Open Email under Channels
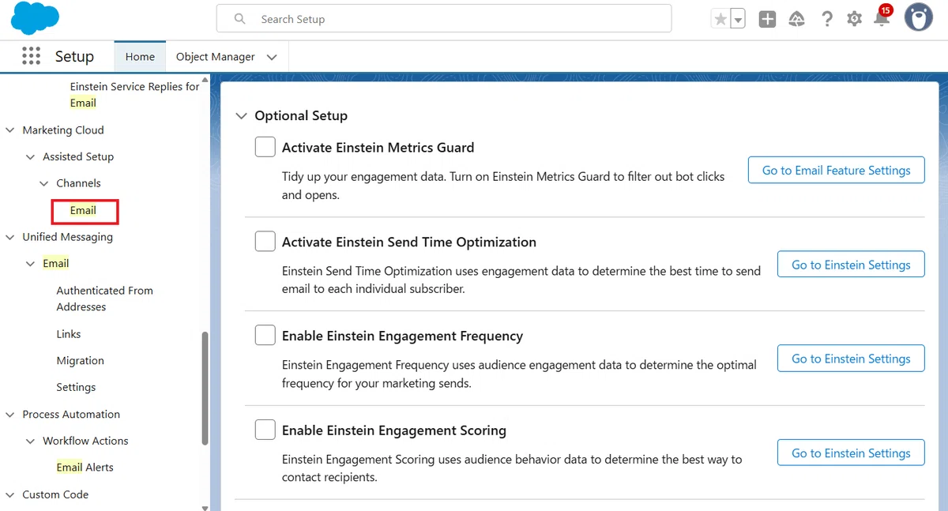Screen dimensions: 948x511 pyautogui.click(x=83, y=210)
